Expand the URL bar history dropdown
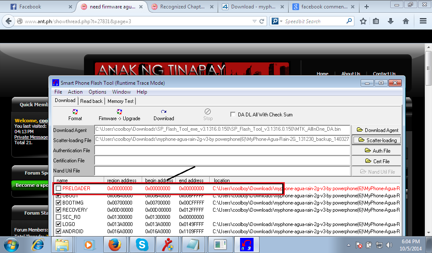Screen dimensions: 432x253 pyautogui.click(x=253, y=21)
